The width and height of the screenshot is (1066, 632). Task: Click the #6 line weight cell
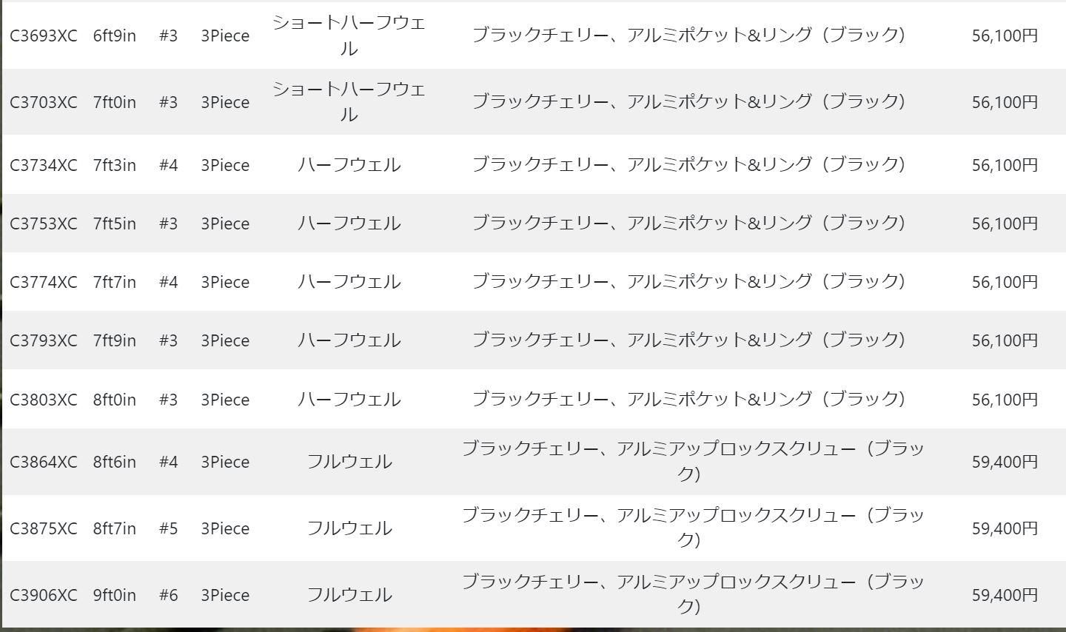pos(169,595)
